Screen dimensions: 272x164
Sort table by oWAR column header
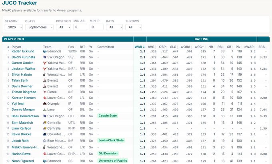pyautogui.click(x=250, y=47)
